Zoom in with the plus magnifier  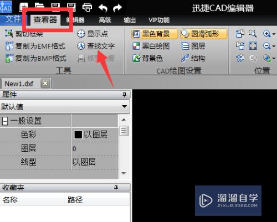pos(266,34)
